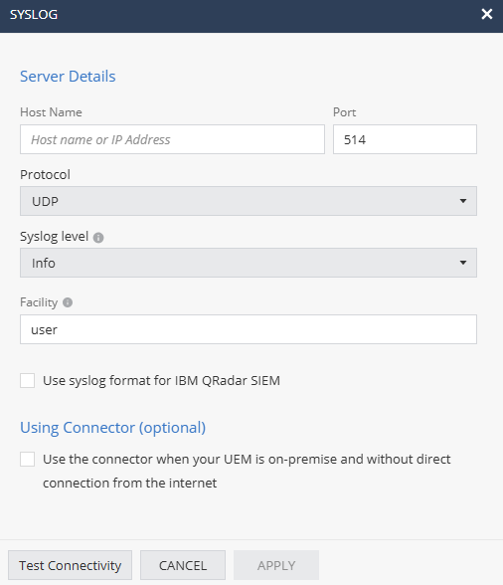Image resolution: width=503 pixels, height=585 pixels.
Task: Open the Syslog level combo box showing Info
Action: (x=249, y=263)
